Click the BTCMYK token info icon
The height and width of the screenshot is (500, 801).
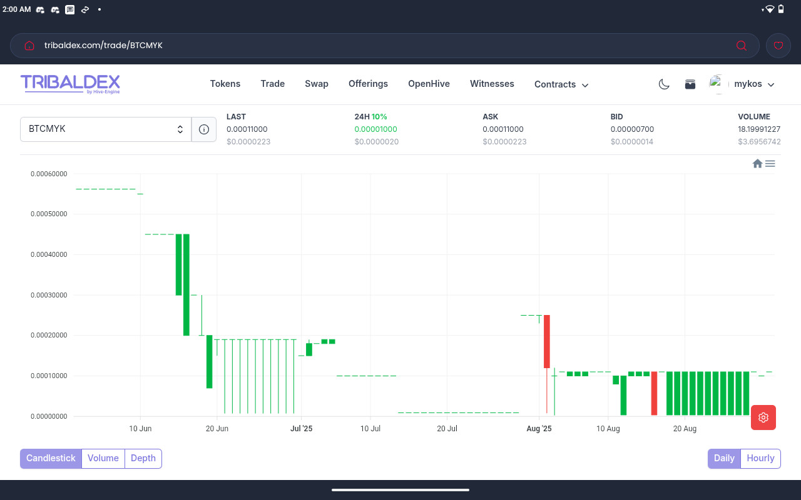(203, 129)
